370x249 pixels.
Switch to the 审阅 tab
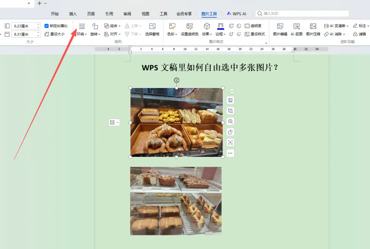coord(127,14)
